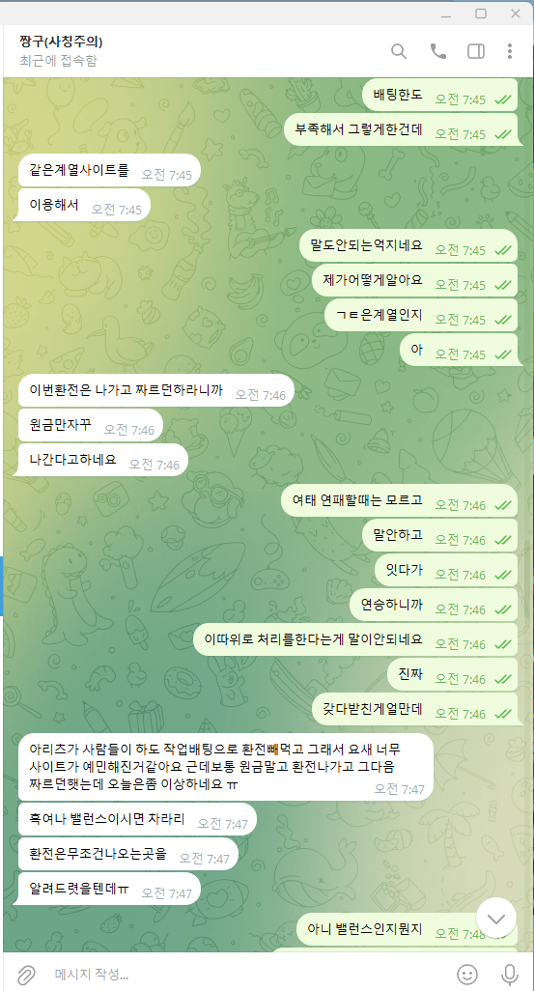Click the 말도안되는억지네요 sent message
Screen dimensions: 534x991
pyautogui.click(x=408, y=246)
